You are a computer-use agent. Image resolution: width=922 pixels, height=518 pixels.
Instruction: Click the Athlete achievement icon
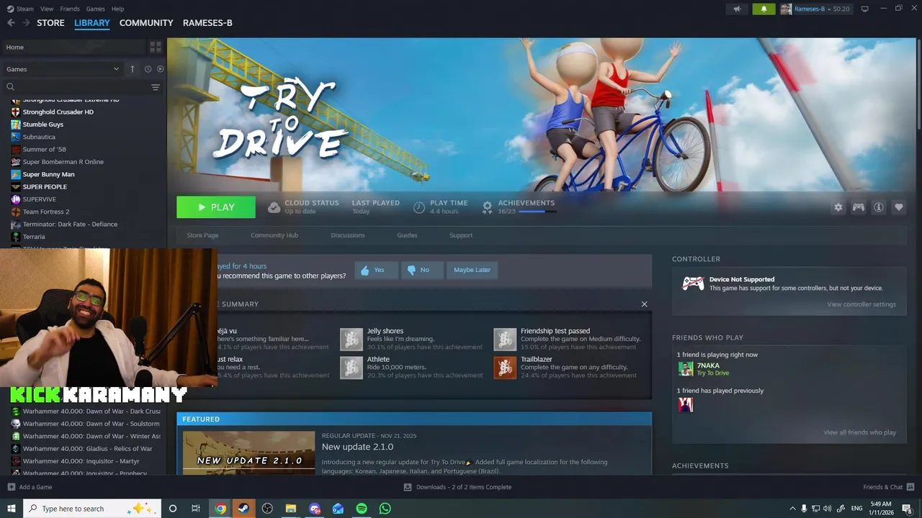[352, 368]
